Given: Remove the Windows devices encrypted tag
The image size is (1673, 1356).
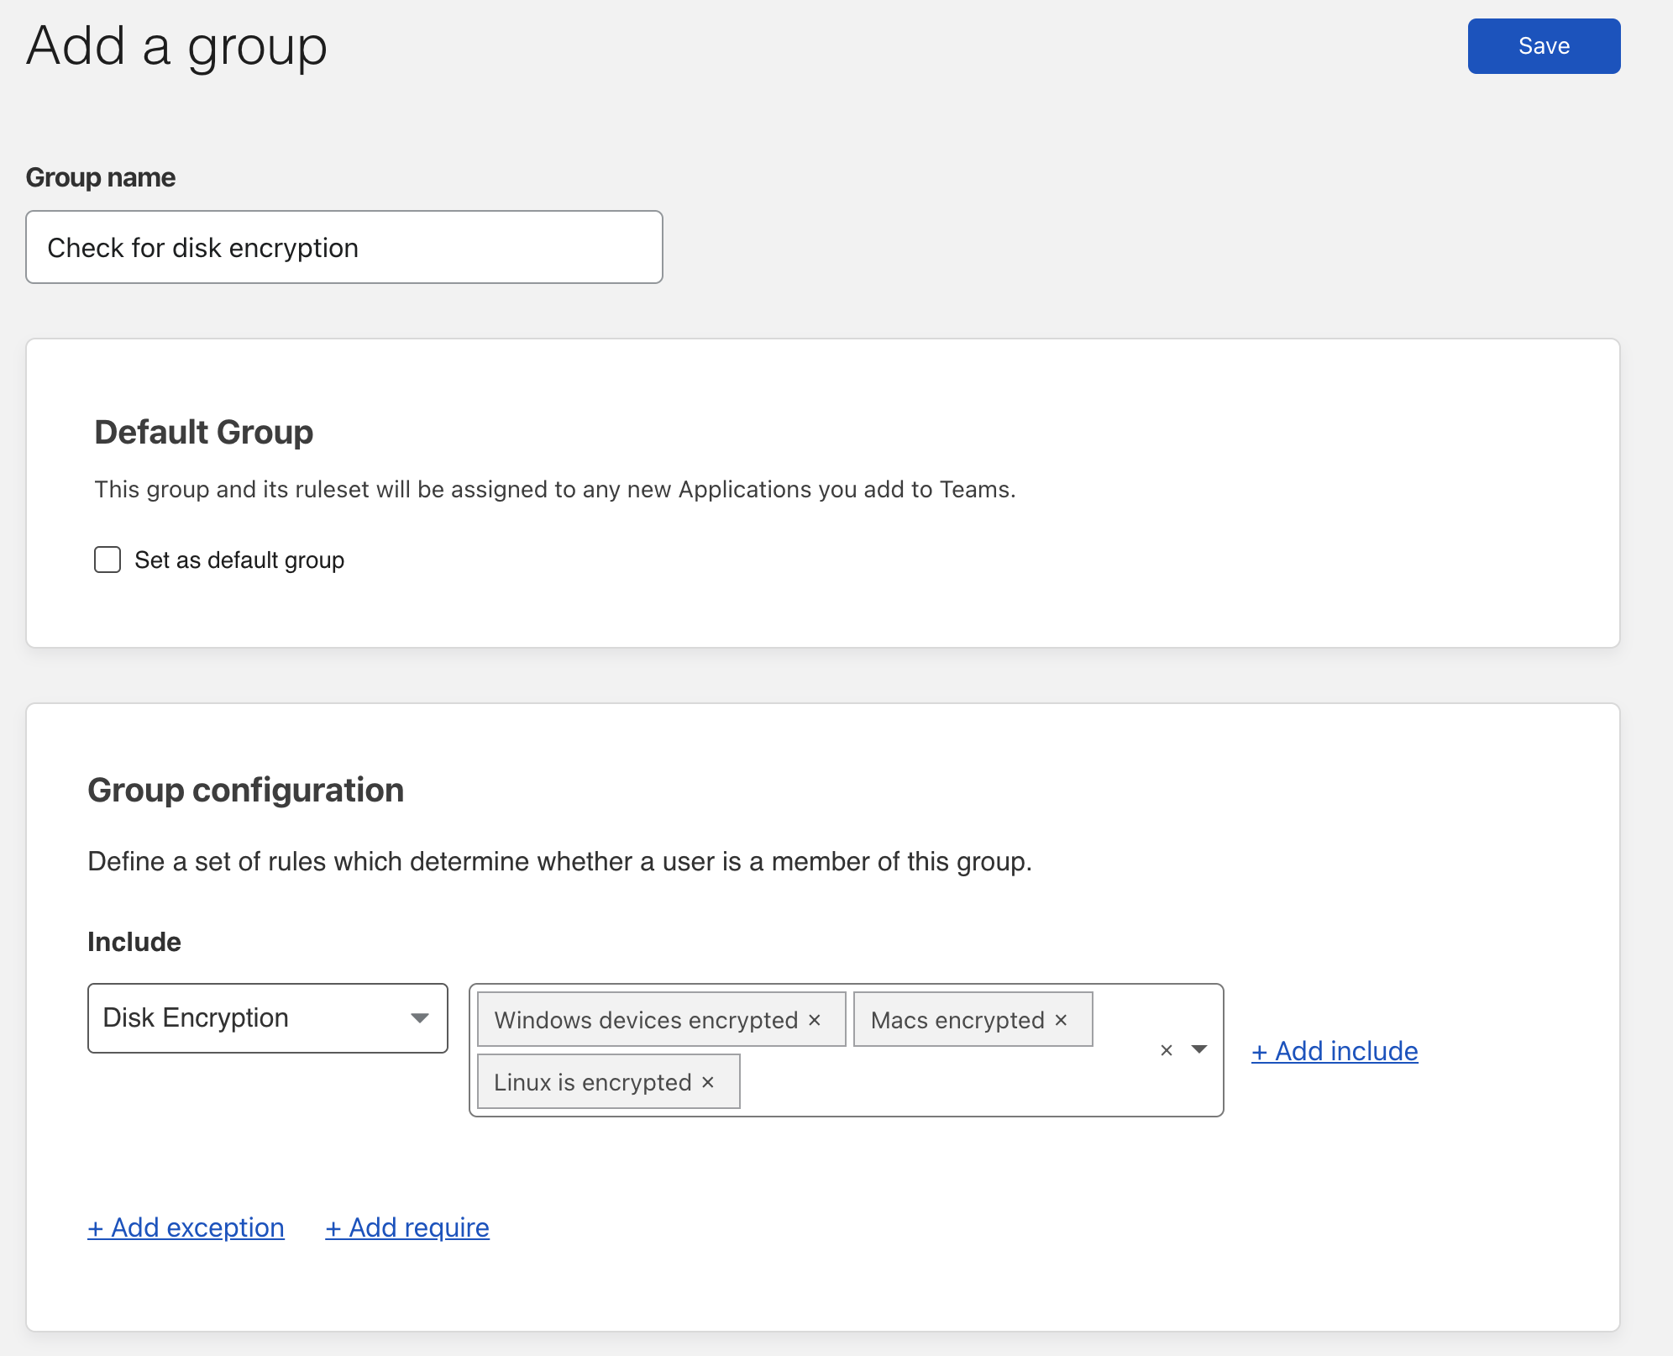Looking at the screenshot, I should [814, 1020].
